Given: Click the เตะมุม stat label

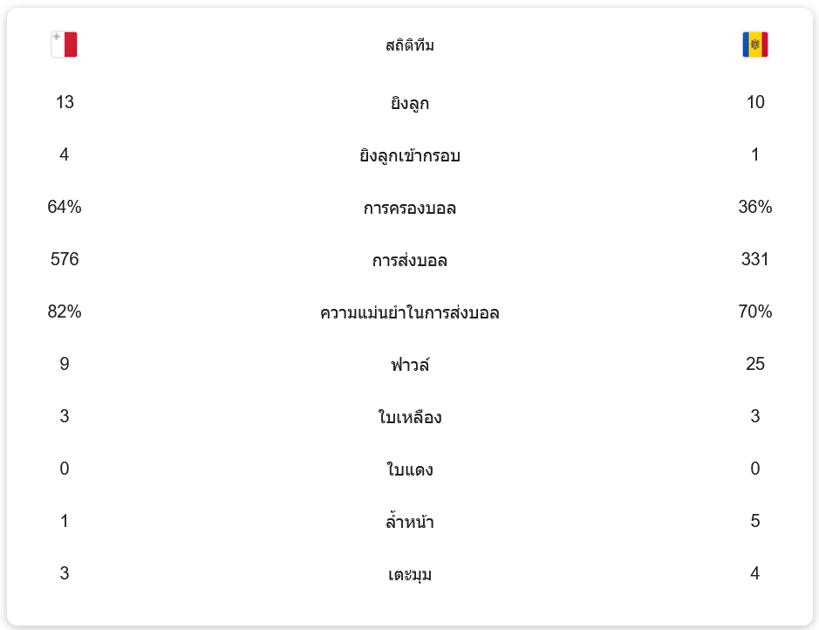Looking at the screenshot, I should (x=409, y=575).
